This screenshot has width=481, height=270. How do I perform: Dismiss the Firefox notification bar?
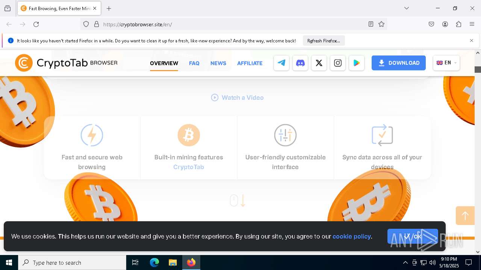[x=472, y=40]
